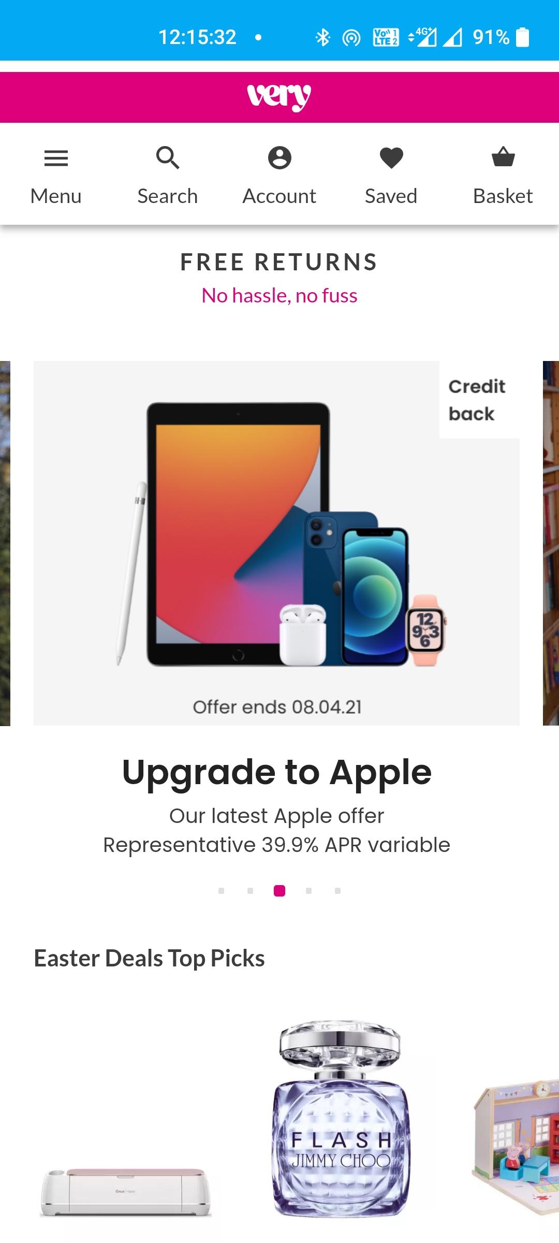Open the Upgrade to Apple heading link
The image size is (559, 1243).
tap(277, 772)
